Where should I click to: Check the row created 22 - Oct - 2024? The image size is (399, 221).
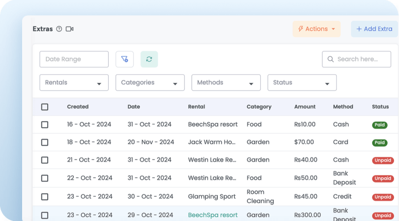tap(45, 178)
